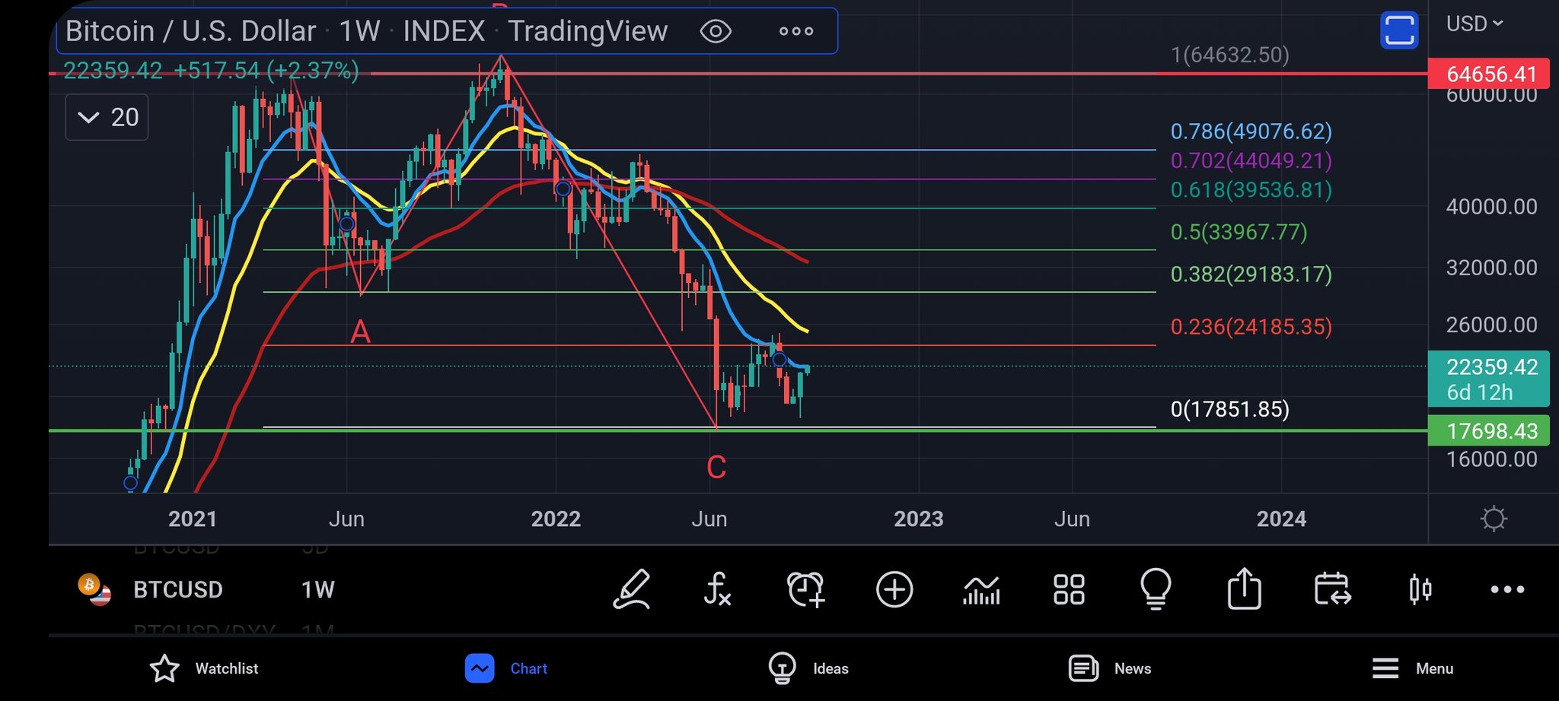The image size is (1559, 701).
Task: Change the candlestick chart type
Action: (1420, 589)
